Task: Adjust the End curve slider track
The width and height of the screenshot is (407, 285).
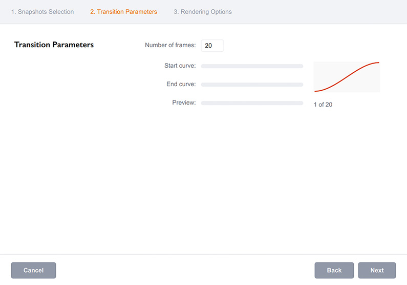Action: (252, 85)
